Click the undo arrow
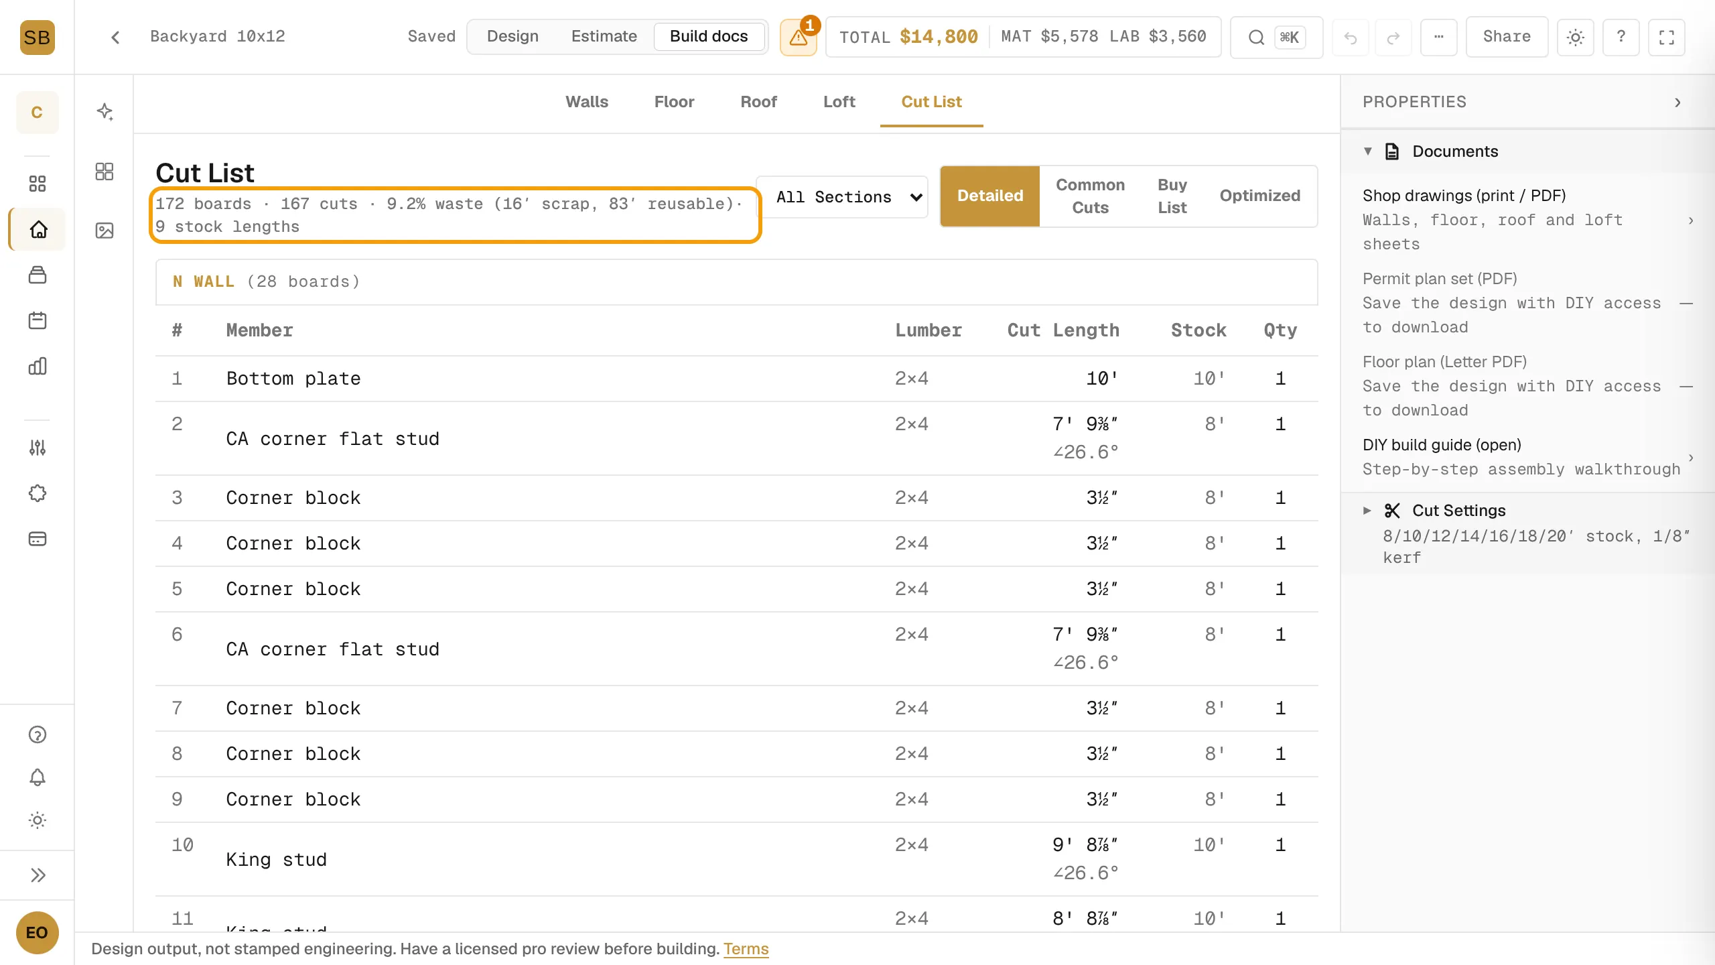This screenshot has width=1715, height=965. (x=1351, y=38)
